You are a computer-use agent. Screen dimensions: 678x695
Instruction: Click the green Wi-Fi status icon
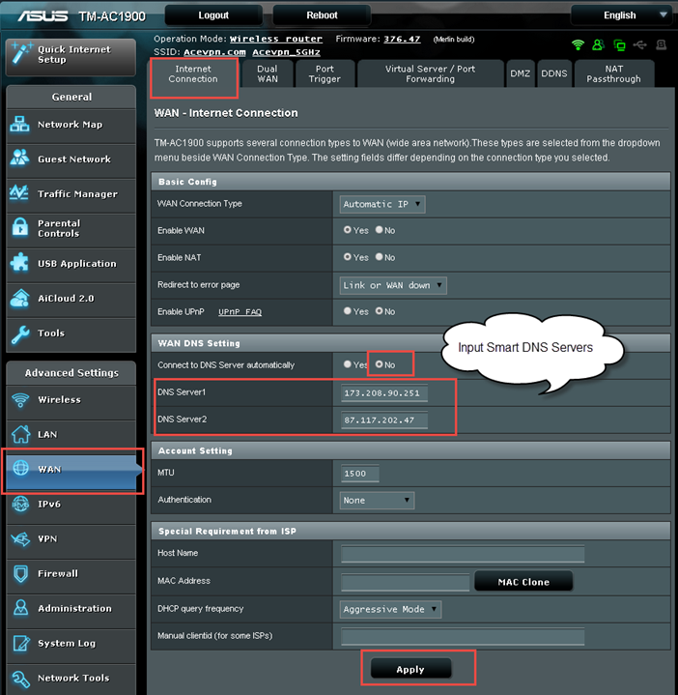(578, 44)
